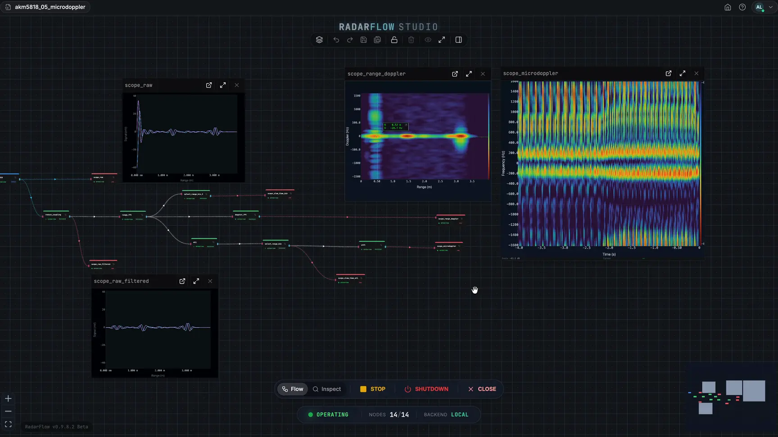Screen dimensions: 778x437
Task: Select the scope_slow_time_mti node
Action: pos(350,278)
